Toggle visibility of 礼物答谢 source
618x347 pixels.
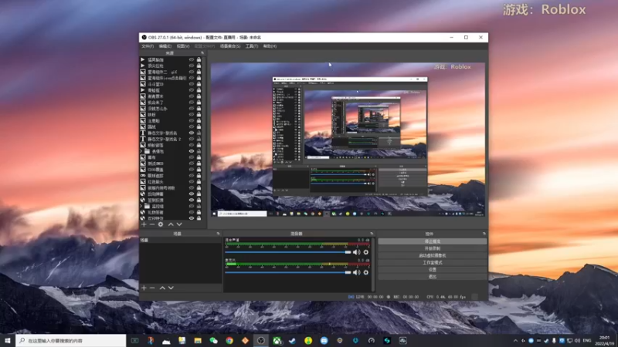pyautogui.click(x=192, y=212)
